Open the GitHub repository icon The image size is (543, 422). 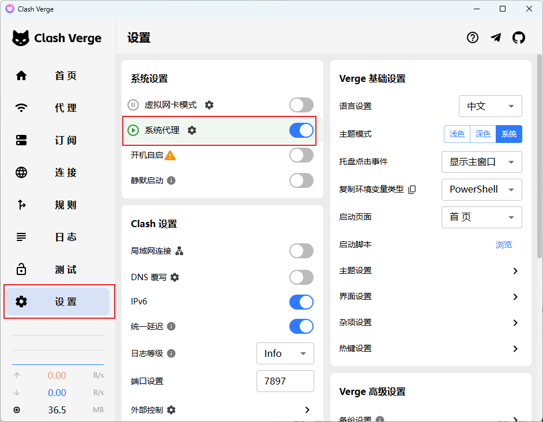[519, 38]
